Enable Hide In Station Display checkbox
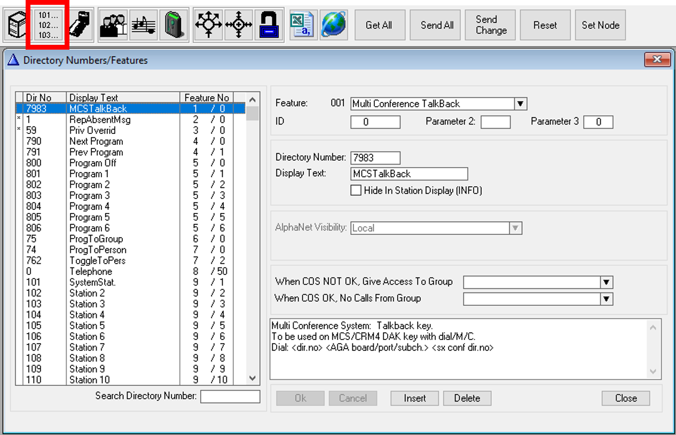 pos(356,191)
